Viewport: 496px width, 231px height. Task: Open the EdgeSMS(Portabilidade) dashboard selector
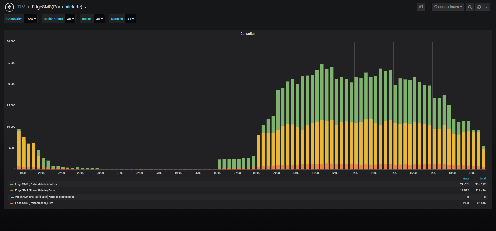[59, 7]
